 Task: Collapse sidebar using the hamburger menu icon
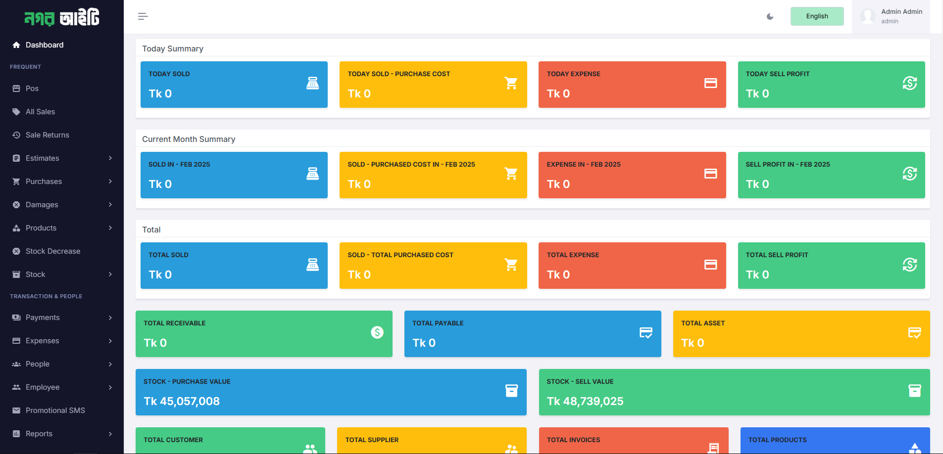click(x=143, y=16)
